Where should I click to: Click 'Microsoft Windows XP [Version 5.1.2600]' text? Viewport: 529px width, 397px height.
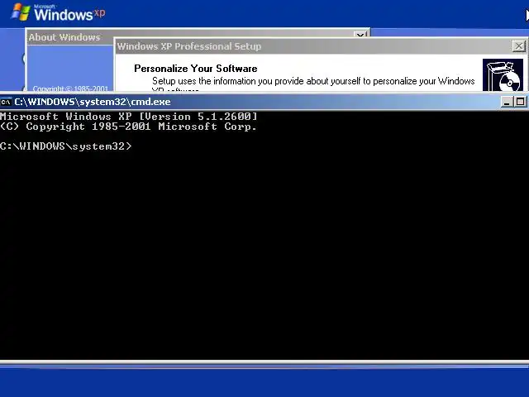point(129,117)
